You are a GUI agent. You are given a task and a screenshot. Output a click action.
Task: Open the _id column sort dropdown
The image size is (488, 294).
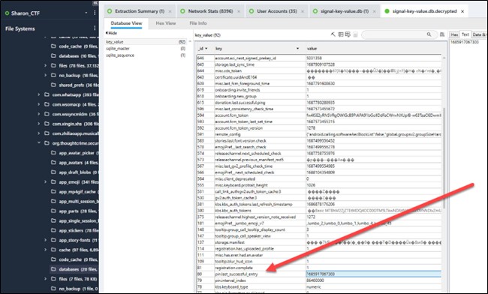click(x=206, y=49)
